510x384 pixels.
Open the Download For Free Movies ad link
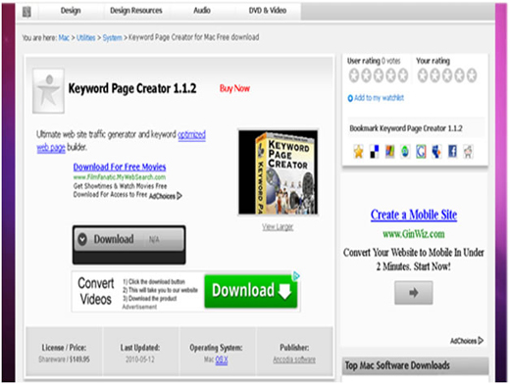pos(120,167)
